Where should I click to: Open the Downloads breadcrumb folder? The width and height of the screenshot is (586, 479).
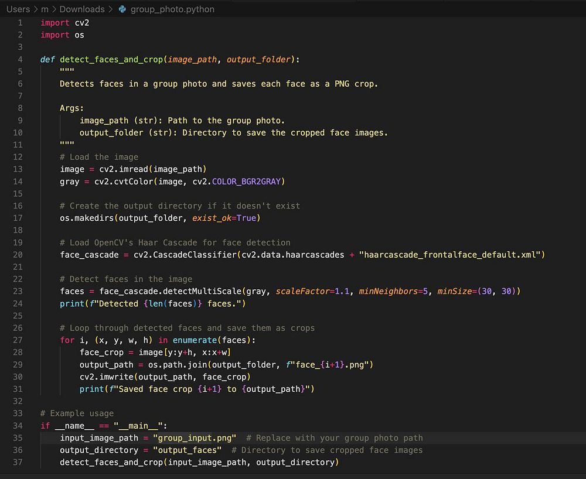point(81,9)
